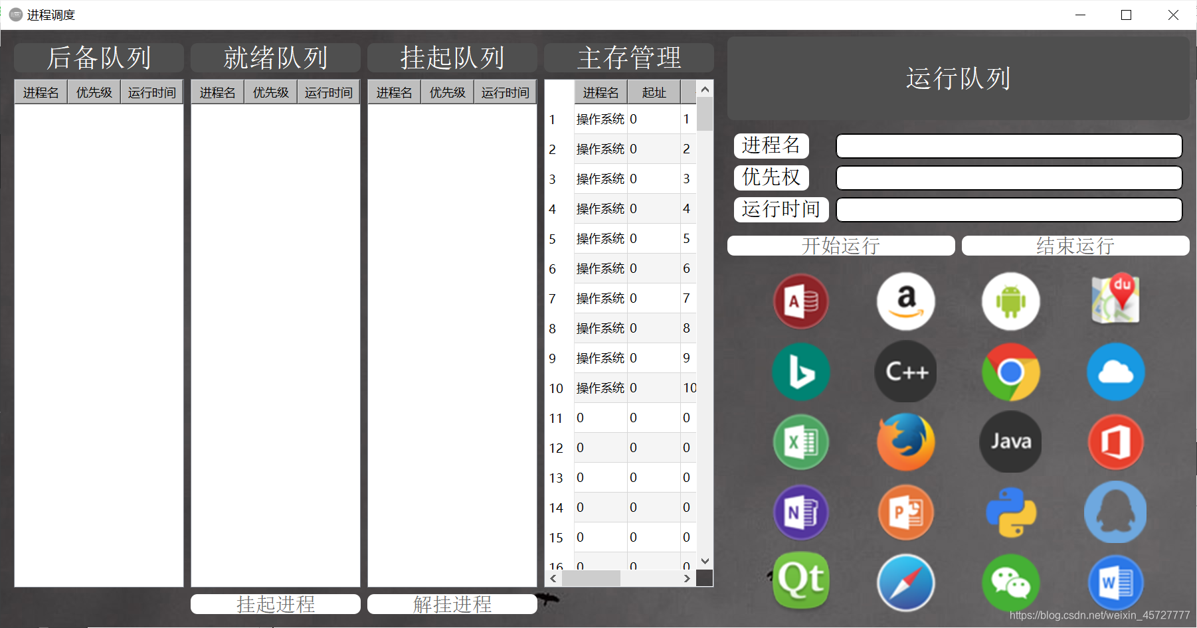
Task: Click the 进程名 cell in row 12
Action: point(600,447)
